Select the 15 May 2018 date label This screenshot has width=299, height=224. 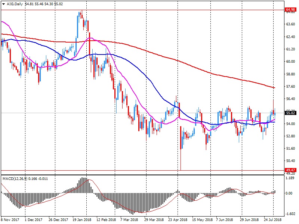click(202, 220)
